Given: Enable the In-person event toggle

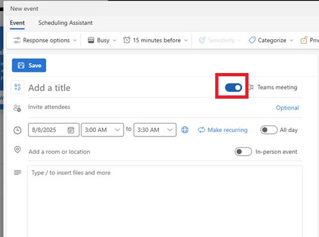Looking at the screenshot, I should click(243, 152).
